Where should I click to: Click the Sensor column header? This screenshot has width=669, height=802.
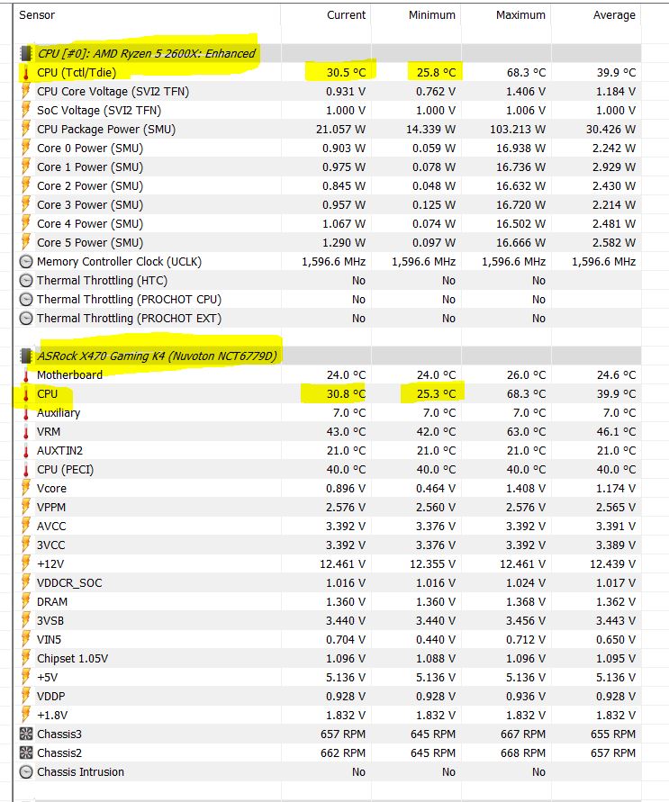[x=37, y=15]
